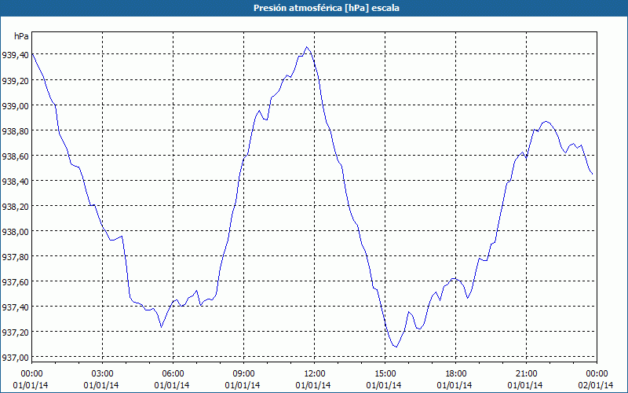Select the 937,20 axis value
The height and width of the screenshot is (393, 628).
[16, 332]
